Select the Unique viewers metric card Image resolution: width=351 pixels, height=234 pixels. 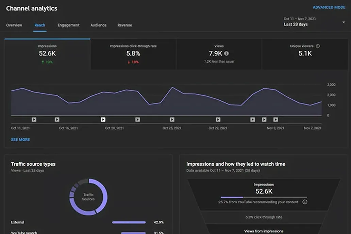point(304,54)
